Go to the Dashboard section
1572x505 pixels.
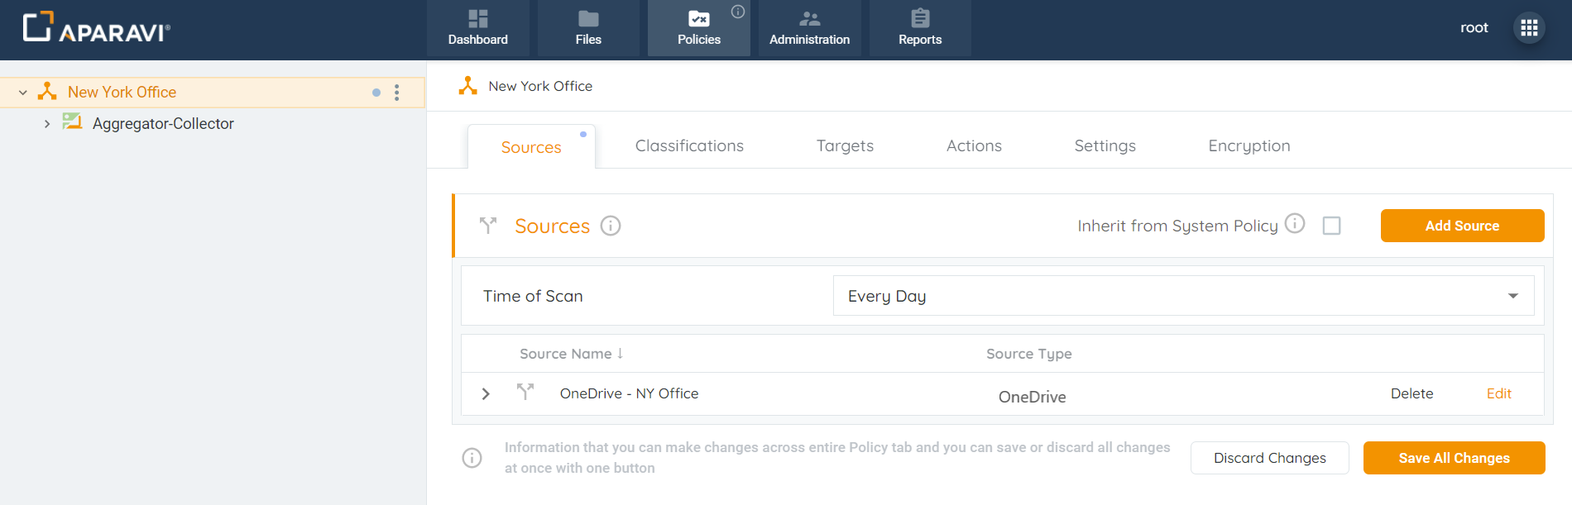(478, 28)
